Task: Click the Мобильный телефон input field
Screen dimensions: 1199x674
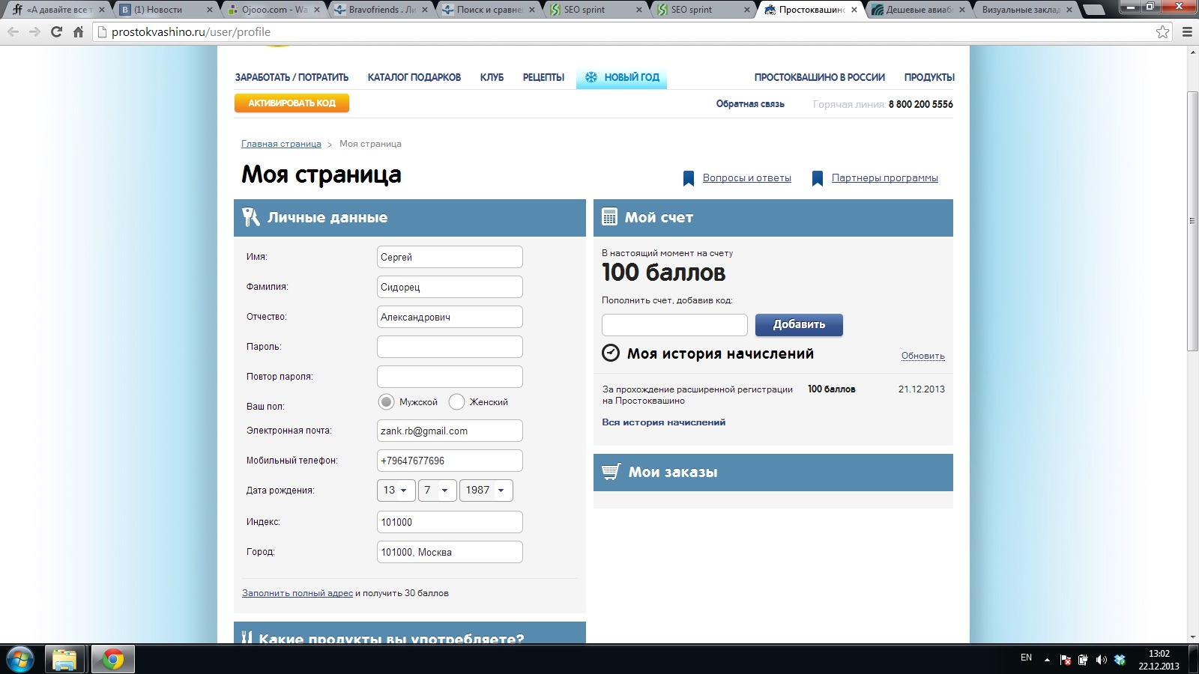Action: (450, 461)
